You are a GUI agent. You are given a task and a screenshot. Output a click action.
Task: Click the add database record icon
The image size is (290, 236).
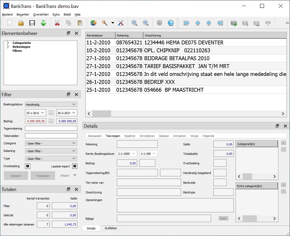pyautogui.click(x=234, y=23)
